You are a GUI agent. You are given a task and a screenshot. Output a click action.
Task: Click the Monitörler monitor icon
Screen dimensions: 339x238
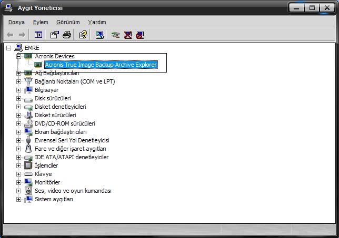coord(28,182)
